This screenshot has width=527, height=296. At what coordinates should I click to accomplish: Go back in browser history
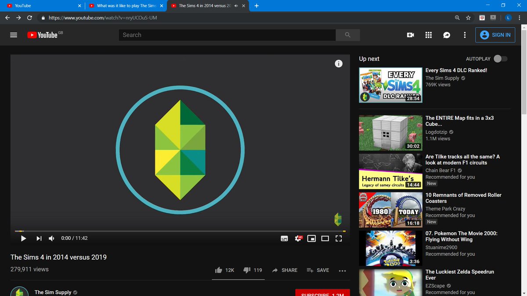pyautogui.click(x=7, y=18)
